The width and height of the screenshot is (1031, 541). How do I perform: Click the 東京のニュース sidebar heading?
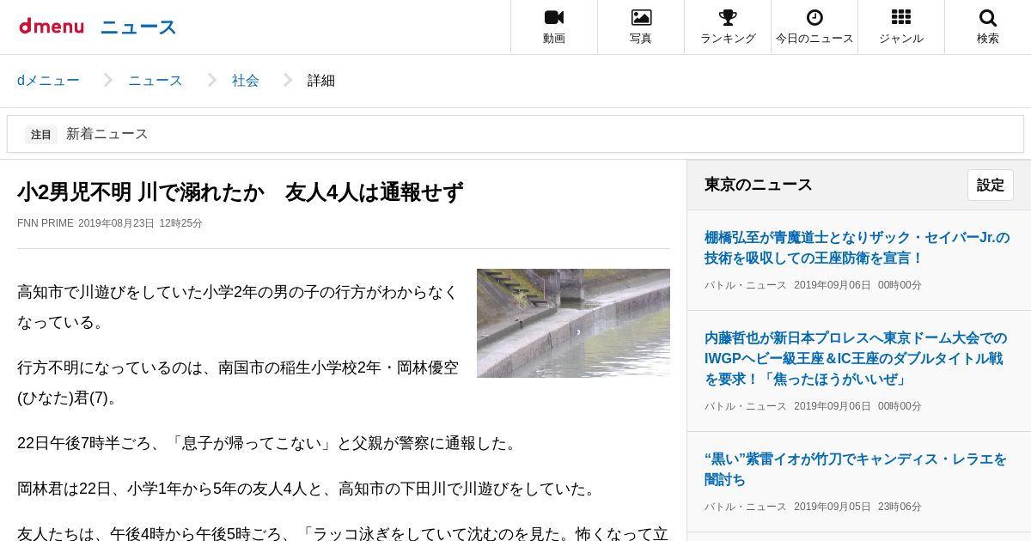759,185
